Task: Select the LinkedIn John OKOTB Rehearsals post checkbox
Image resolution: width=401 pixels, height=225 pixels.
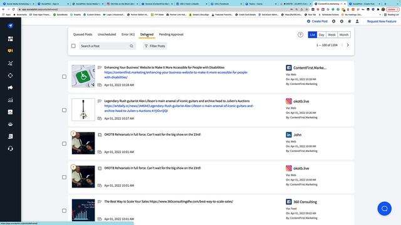Action: tap(64, 144)
